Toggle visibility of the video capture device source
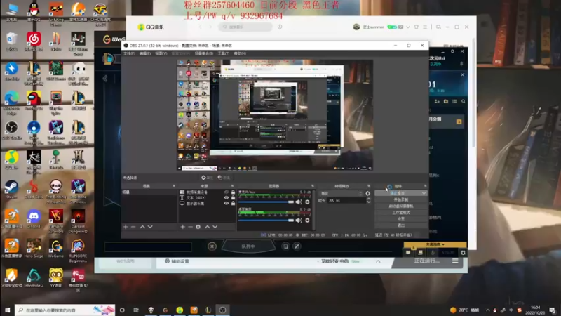The image size is (561, 316). pos(226,192)
